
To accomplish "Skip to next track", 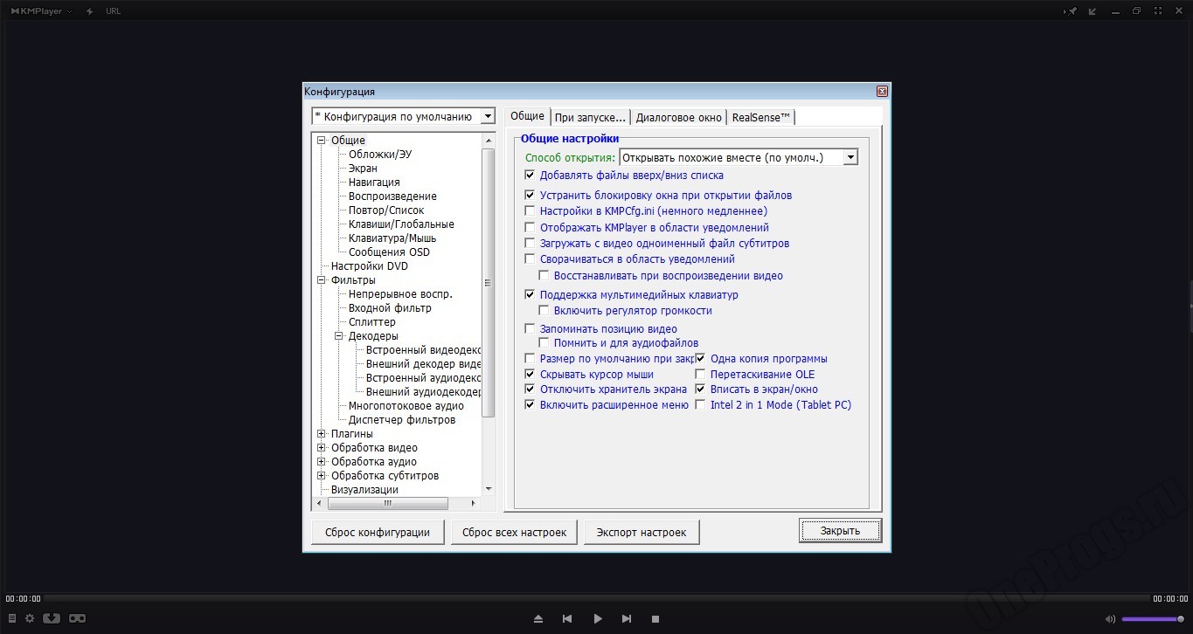I will pos(627,618).
